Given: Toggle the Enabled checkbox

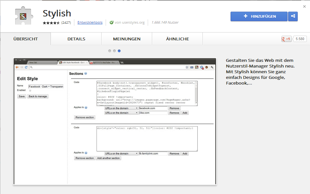Looking at the screenshot, I should (x=30, y=91).
